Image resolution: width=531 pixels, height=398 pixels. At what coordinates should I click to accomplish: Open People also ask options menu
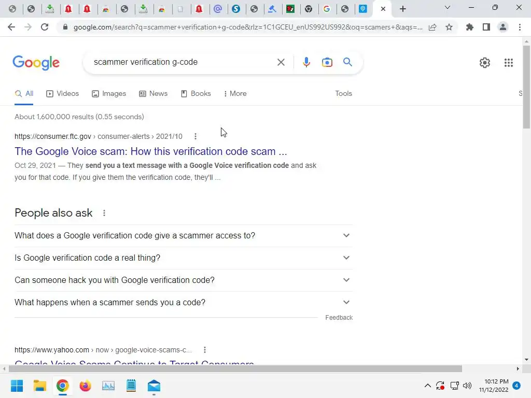(104, 213)
